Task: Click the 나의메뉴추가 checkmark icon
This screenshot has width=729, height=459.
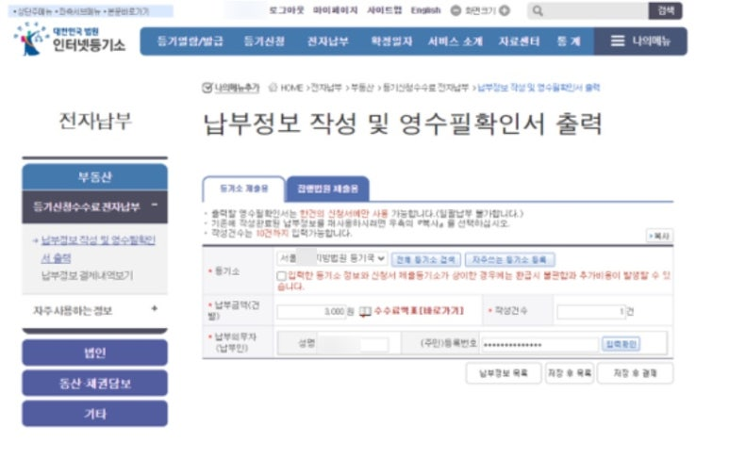Action: point(207,88)
